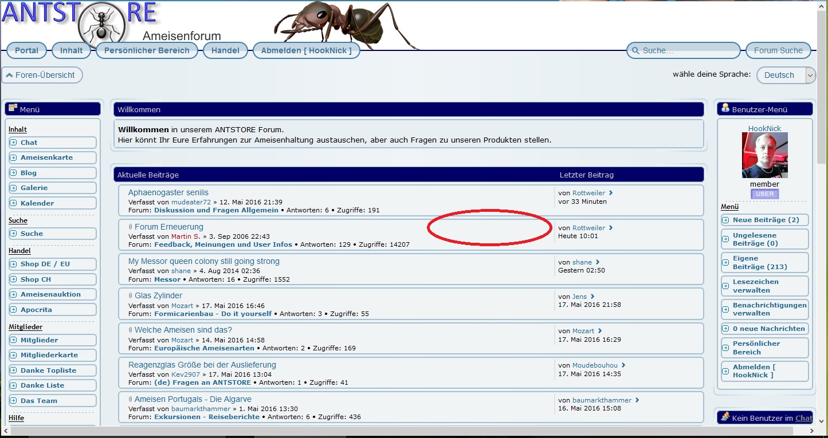Click the arrow icon next to Ameisenkarte

13,157
